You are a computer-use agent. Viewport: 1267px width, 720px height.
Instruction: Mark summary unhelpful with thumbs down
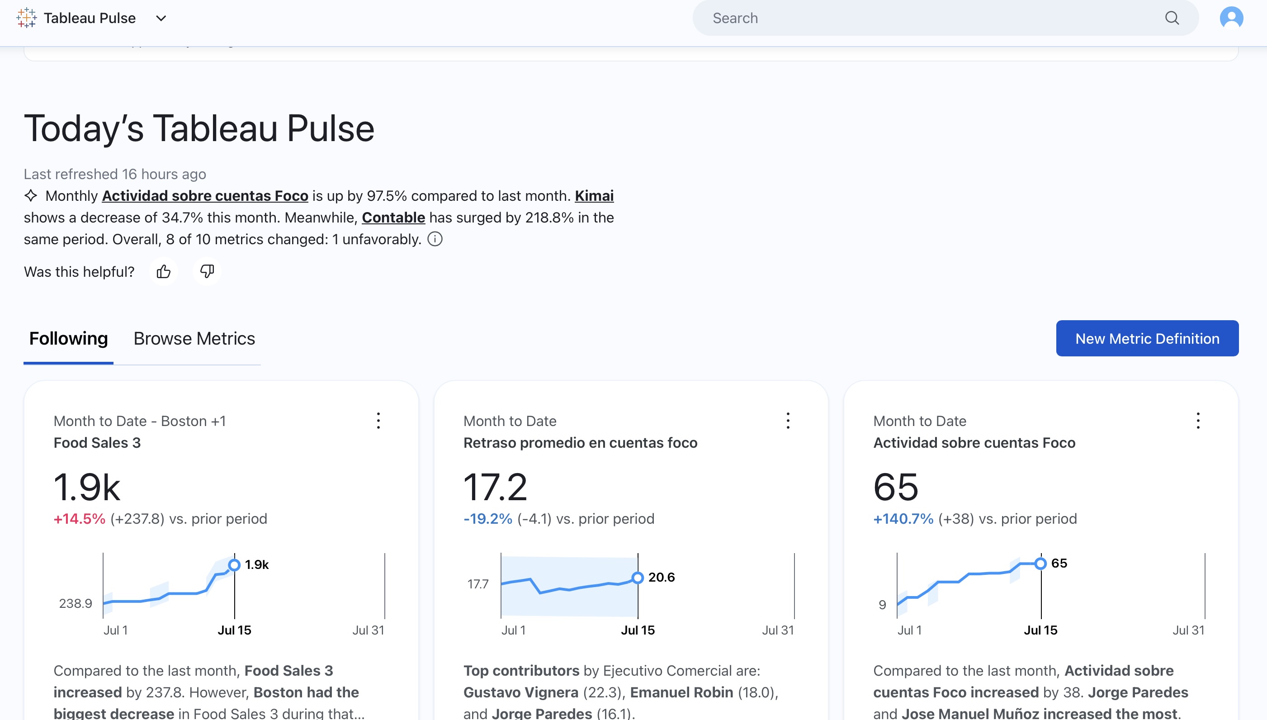click(x=207, y=271)
